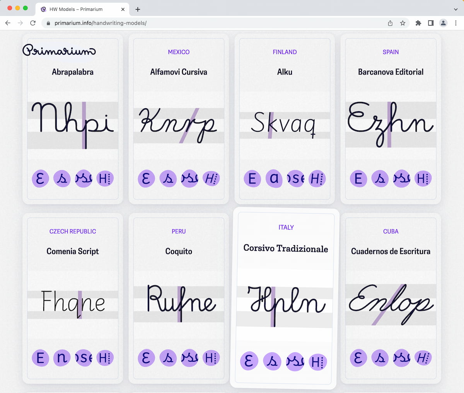Open the Comenia Script model title
This screenshot has height=393, width=464.
73,251
